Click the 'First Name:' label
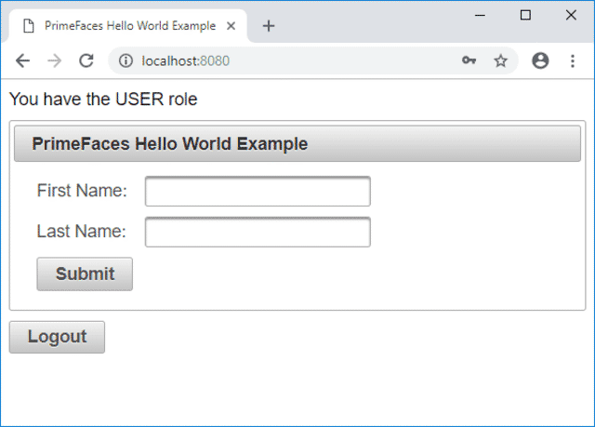 (82, 190)
